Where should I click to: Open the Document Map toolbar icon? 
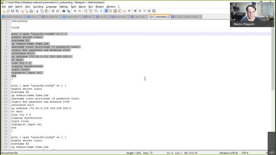pos(115,11)
